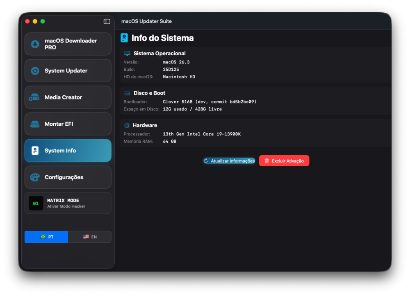The width and height of the screenshot is (410, 296).
Task: Click the 64 GB memory value
Action: 169,142
